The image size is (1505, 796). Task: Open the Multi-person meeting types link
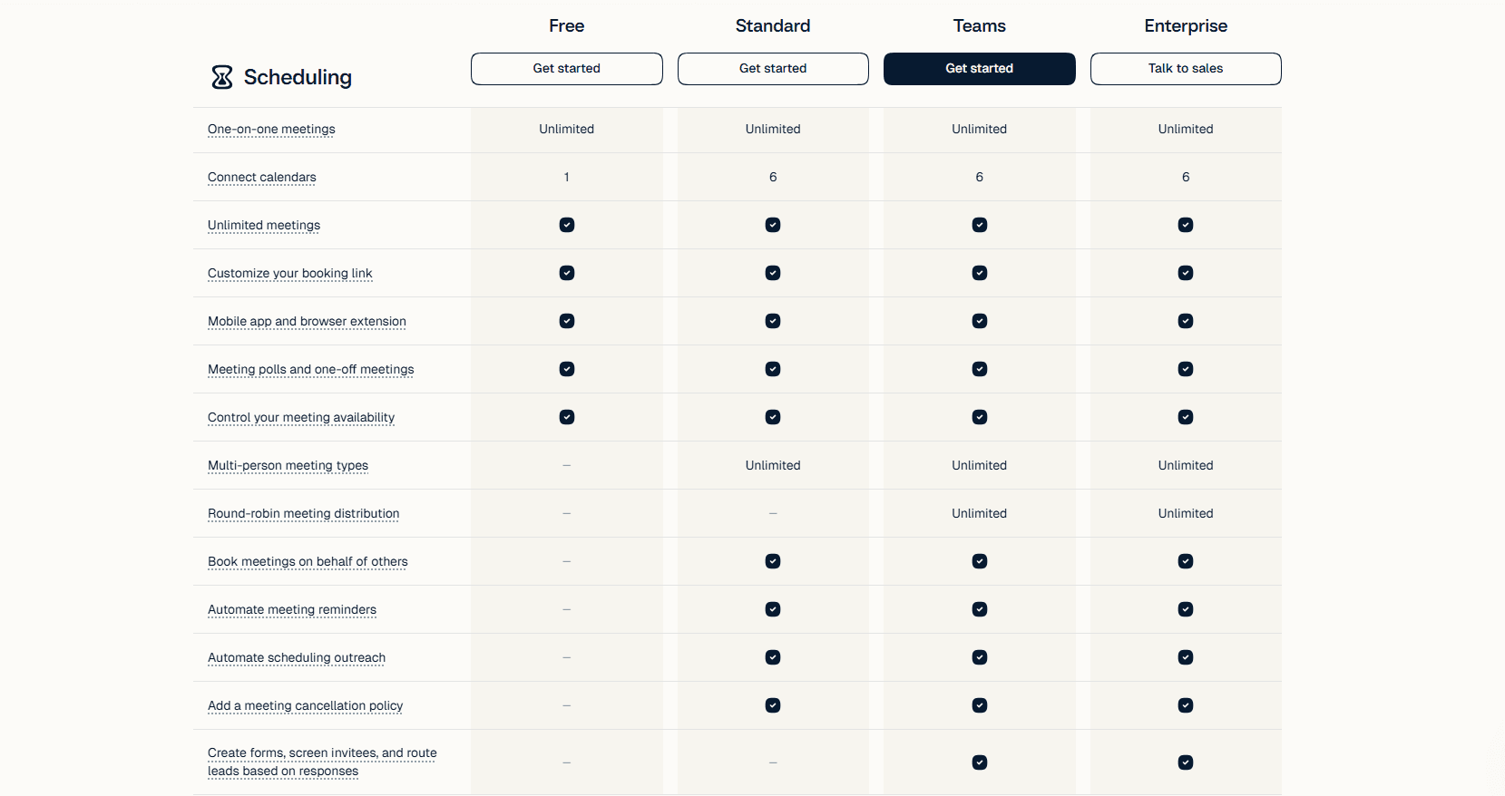[288, 466]
